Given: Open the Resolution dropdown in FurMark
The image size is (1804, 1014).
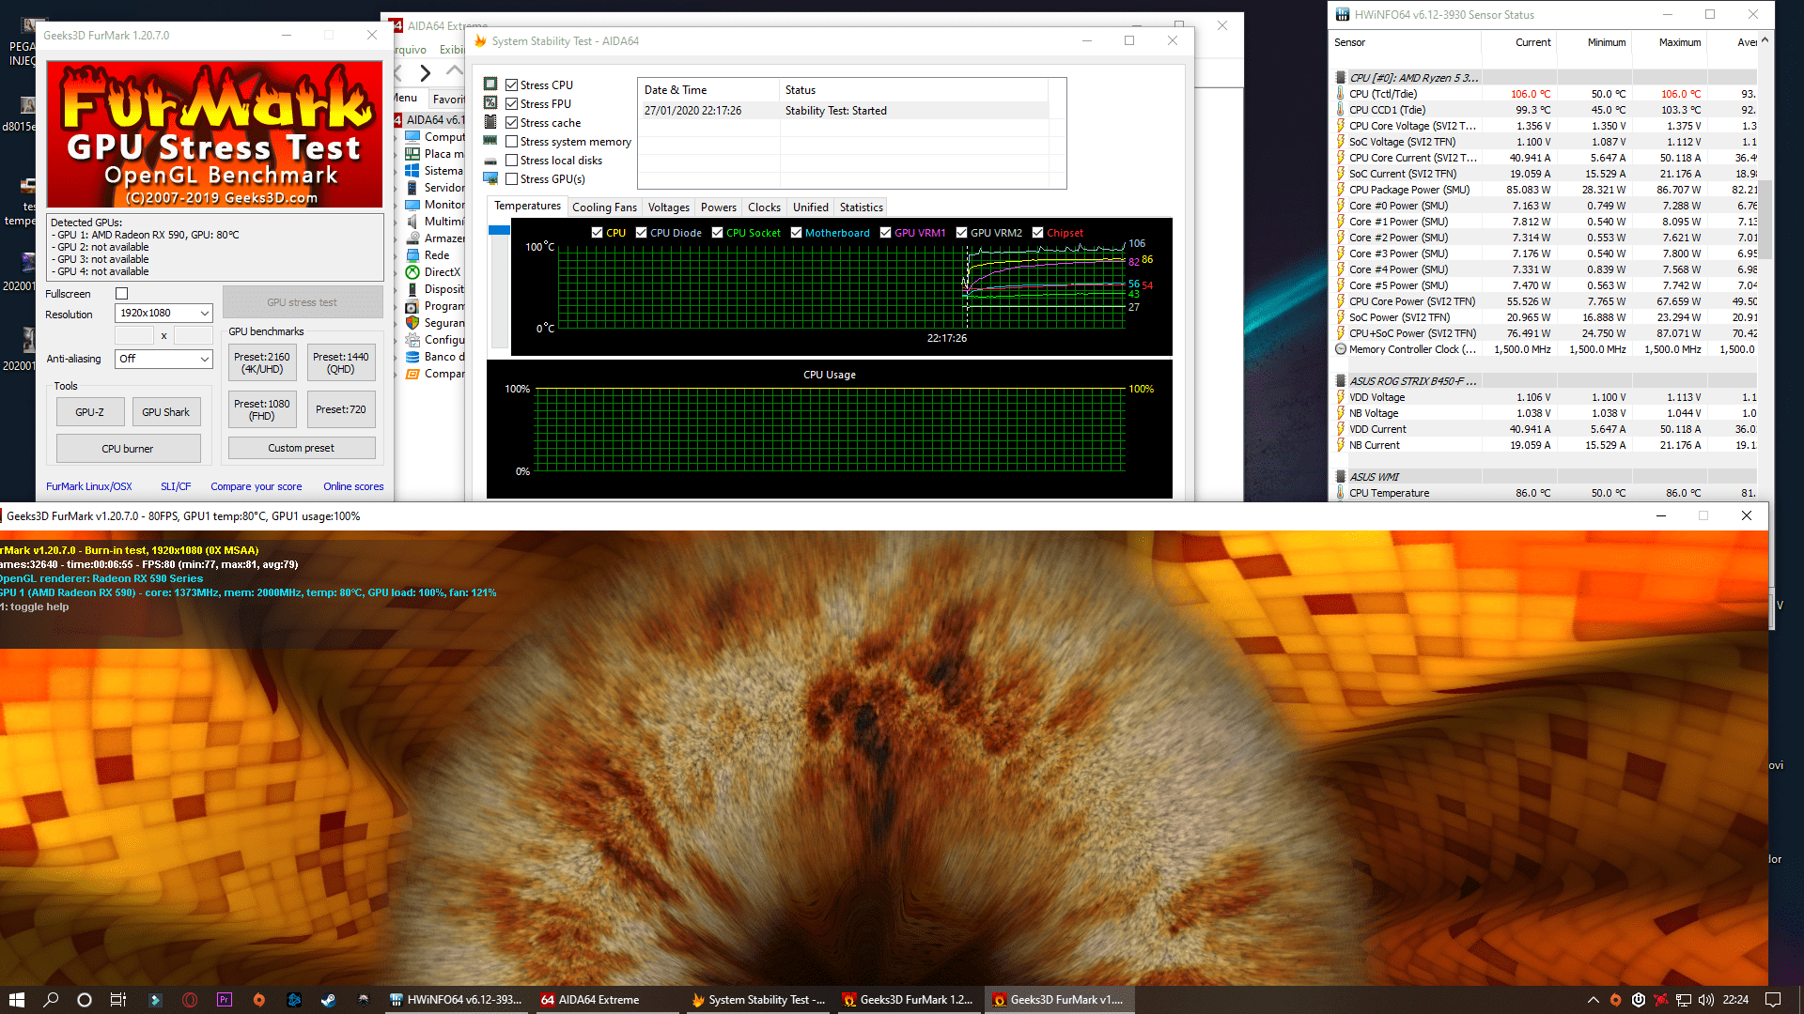Looking at the screenshot, I should pyautogui.click(x=163, y=313).
